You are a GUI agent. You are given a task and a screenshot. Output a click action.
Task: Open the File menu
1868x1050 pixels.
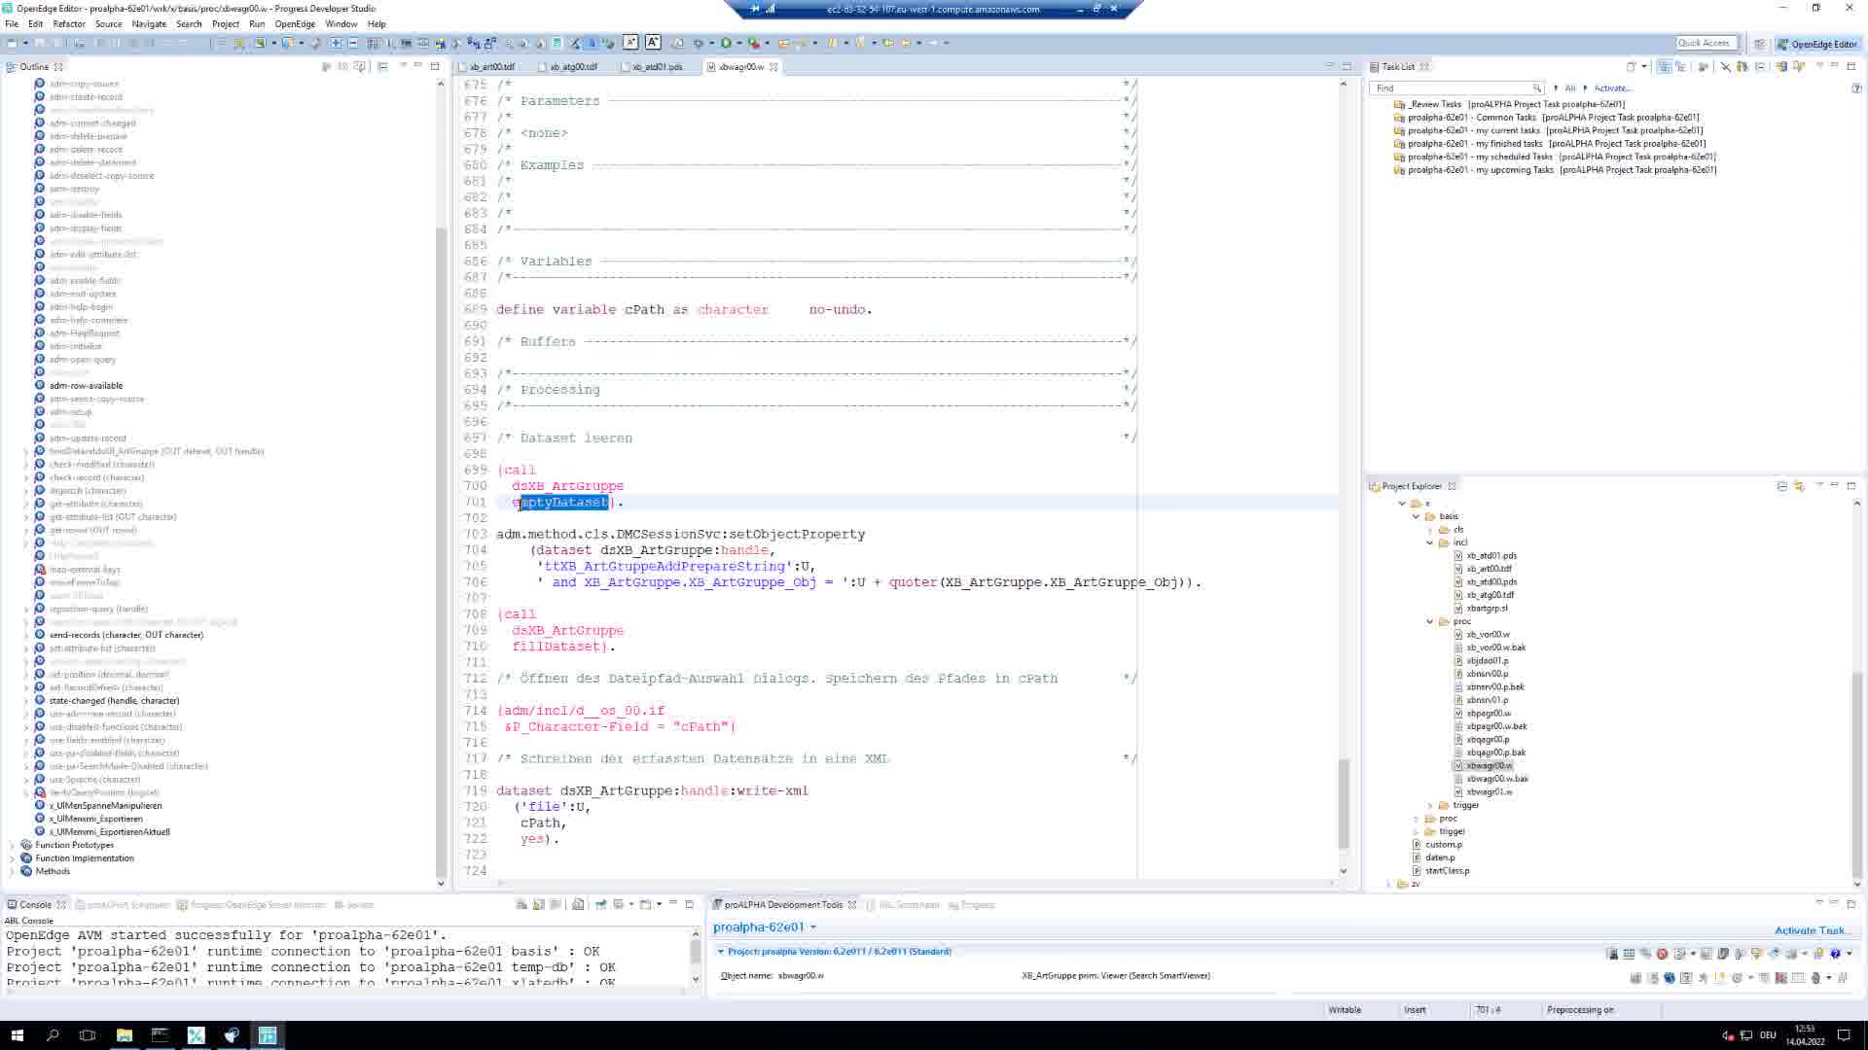[12, 23]
